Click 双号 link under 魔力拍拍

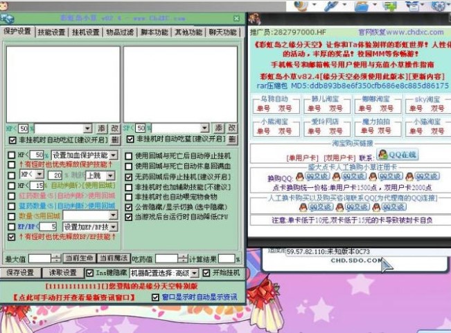coord(385,131)
